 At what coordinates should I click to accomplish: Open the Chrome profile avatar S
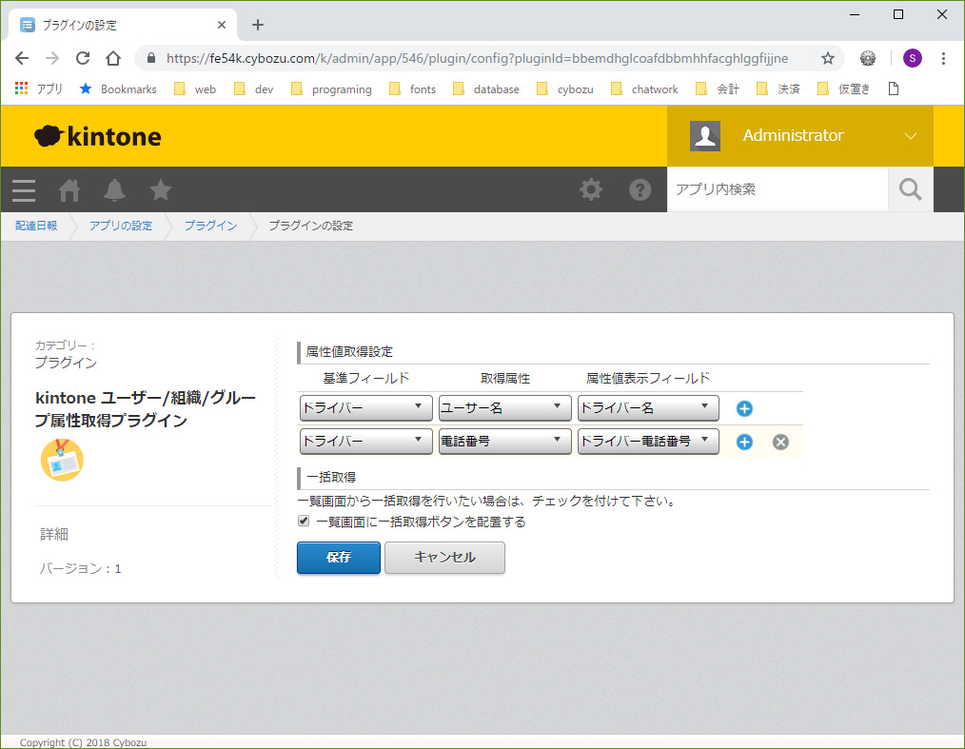coord(912,58)
